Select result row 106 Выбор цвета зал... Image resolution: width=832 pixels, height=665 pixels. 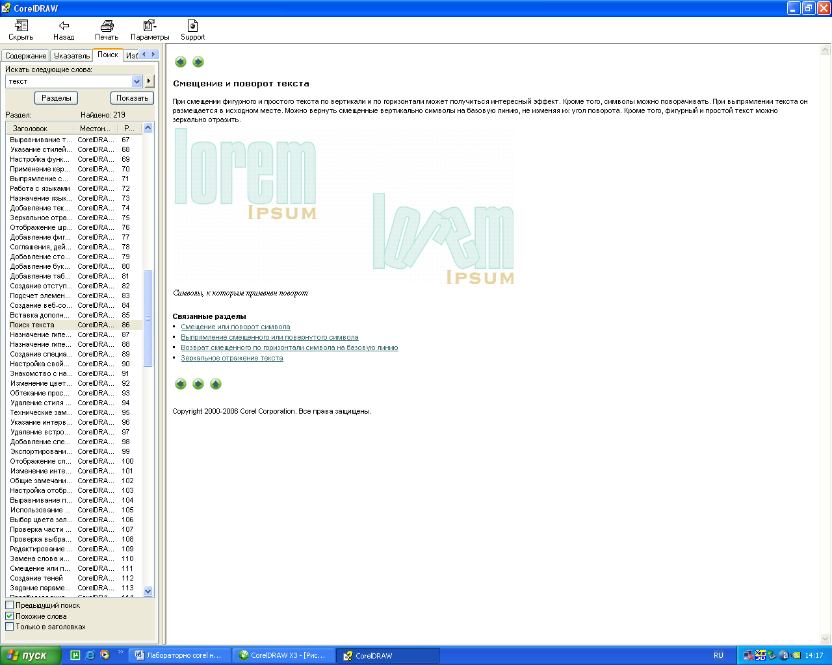[74, 520]
